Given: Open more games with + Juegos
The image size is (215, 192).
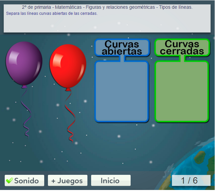Looking at the screenshot, I should tap(68, 181).
